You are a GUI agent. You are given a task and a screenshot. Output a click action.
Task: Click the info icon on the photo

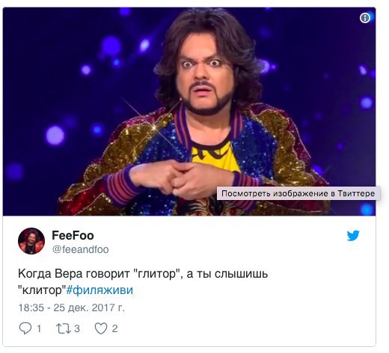pyautogui.click(x=365, y=18)
